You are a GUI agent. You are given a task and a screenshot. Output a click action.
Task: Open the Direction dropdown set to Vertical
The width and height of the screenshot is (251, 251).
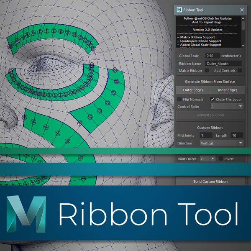point(222,143)
